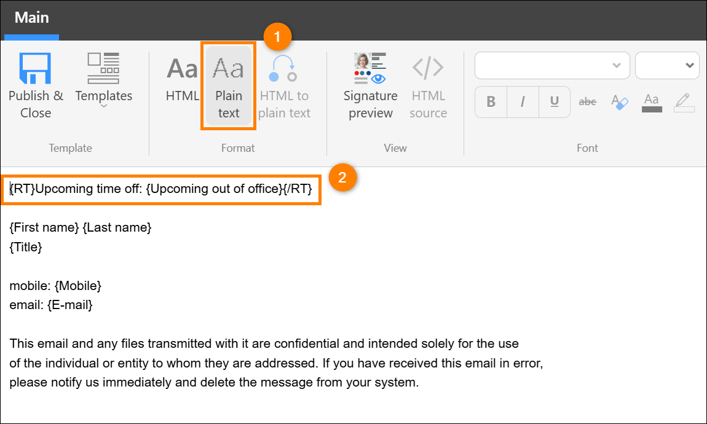The width and height of the screenshot is (707, 424).
Task: Switch to the Main ribbon tab
Action: [x=31, y=17]
